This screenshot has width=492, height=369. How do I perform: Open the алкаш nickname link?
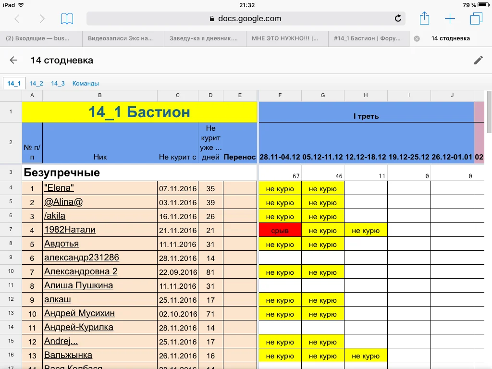pyautogui.click(x=58, y=299)
